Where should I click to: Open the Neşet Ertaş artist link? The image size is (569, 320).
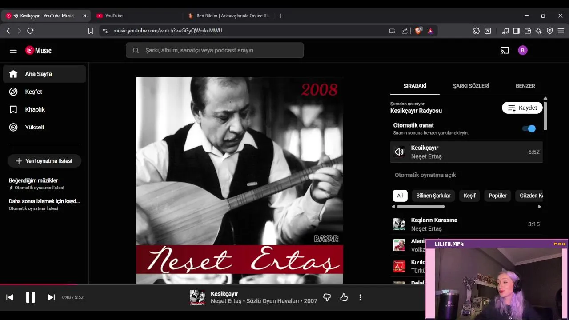[x=226, y=301]
